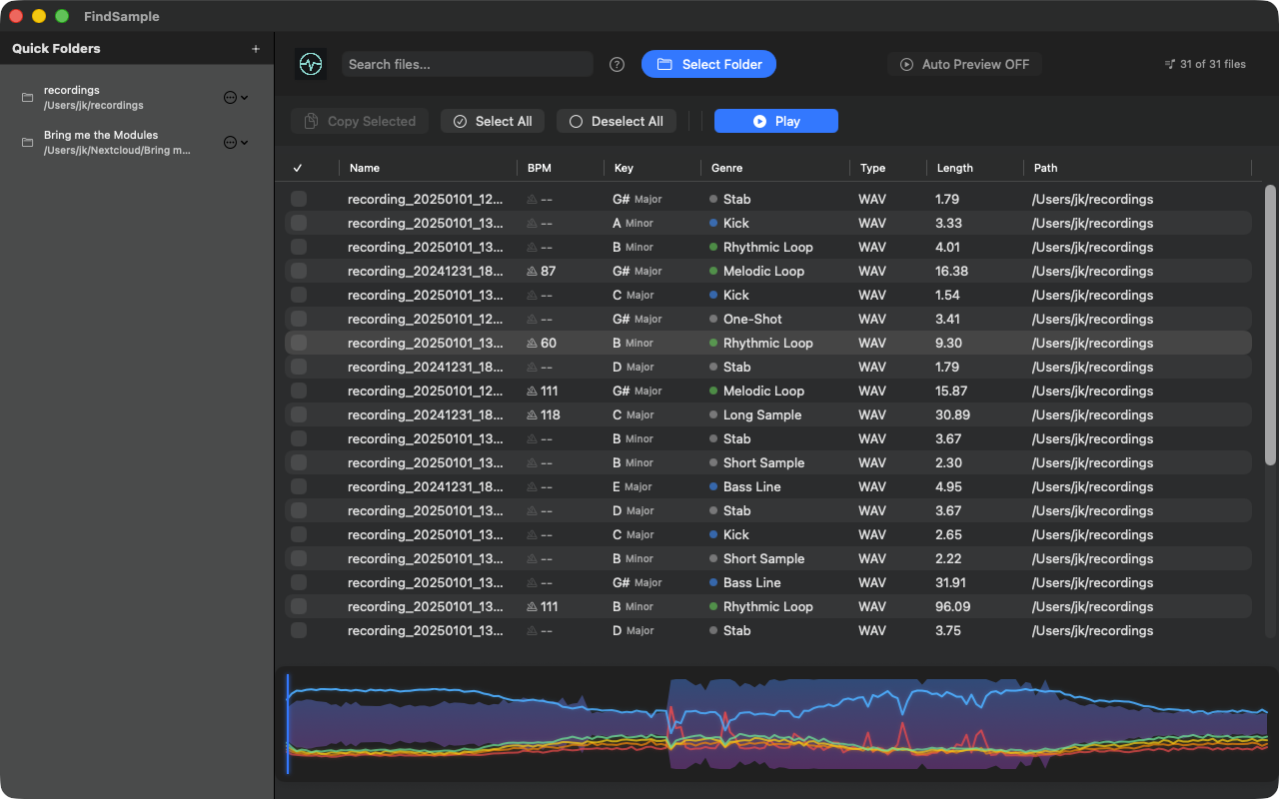The width and height of the screenshot is (1279, 799).
Task: Click the file count sort icon
Action: click(x=1169, y=64)
